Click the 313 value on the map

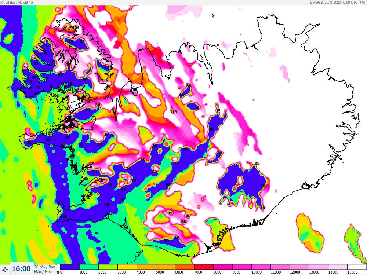click(173, 112)
